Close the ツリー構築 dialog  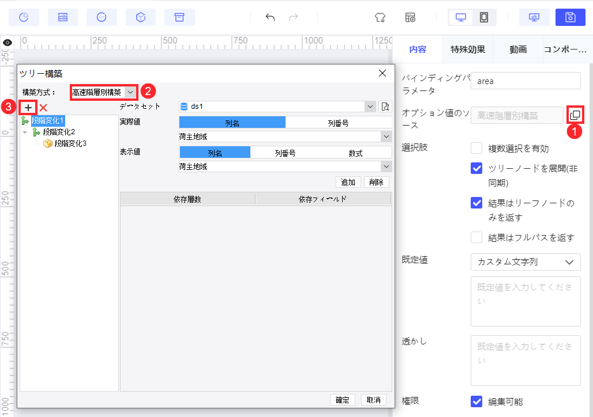382,73
